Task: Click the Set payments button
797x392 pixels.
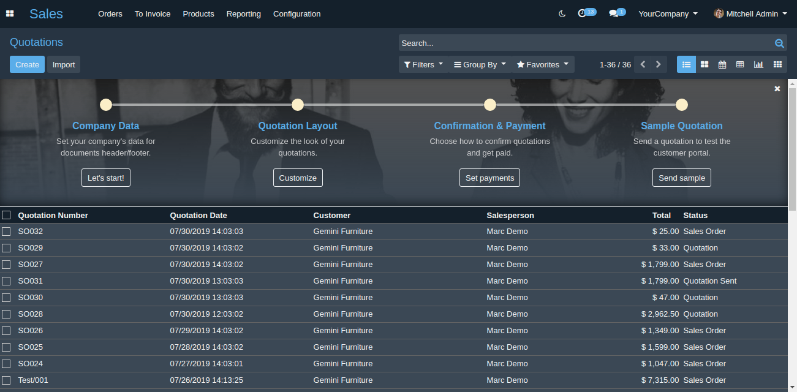Action: tap(490, 178)
